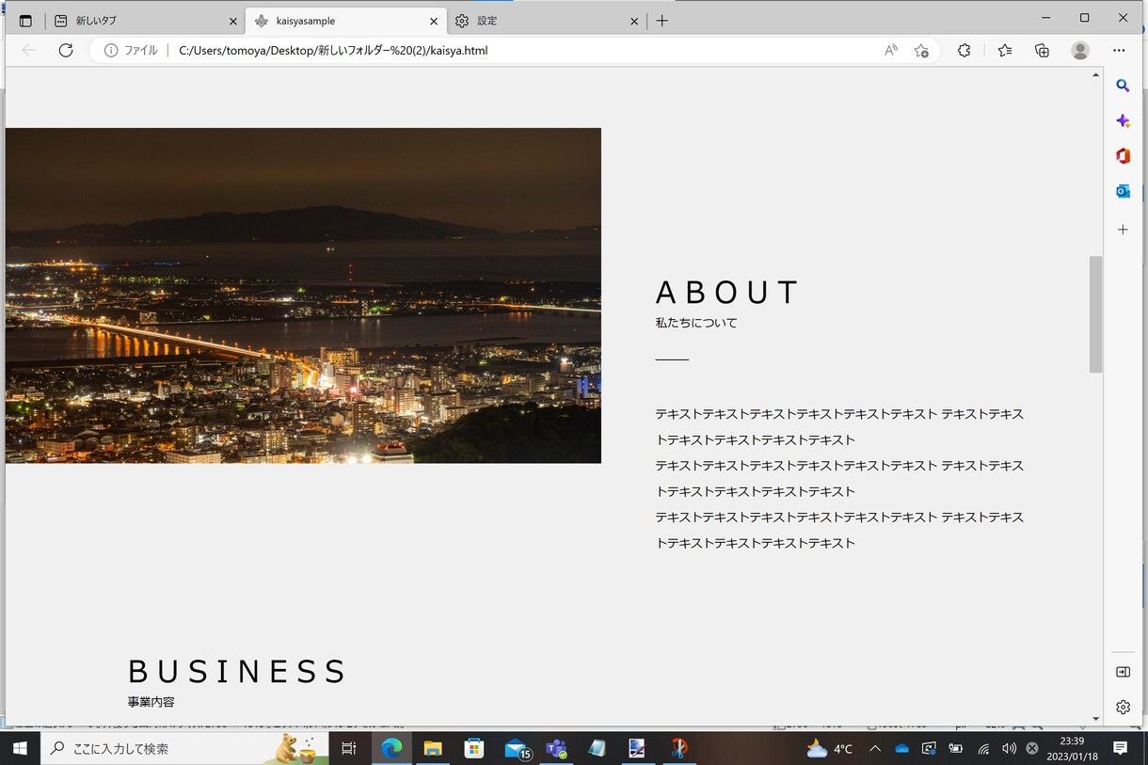Add this page to favorites
1148x765 pixels.
tap(921, 50)
